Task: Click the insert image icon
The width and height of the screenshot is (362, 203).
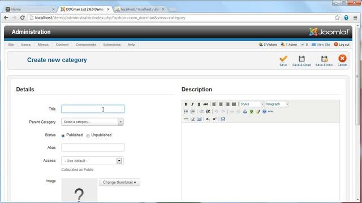Action: (x=251, y=112)
